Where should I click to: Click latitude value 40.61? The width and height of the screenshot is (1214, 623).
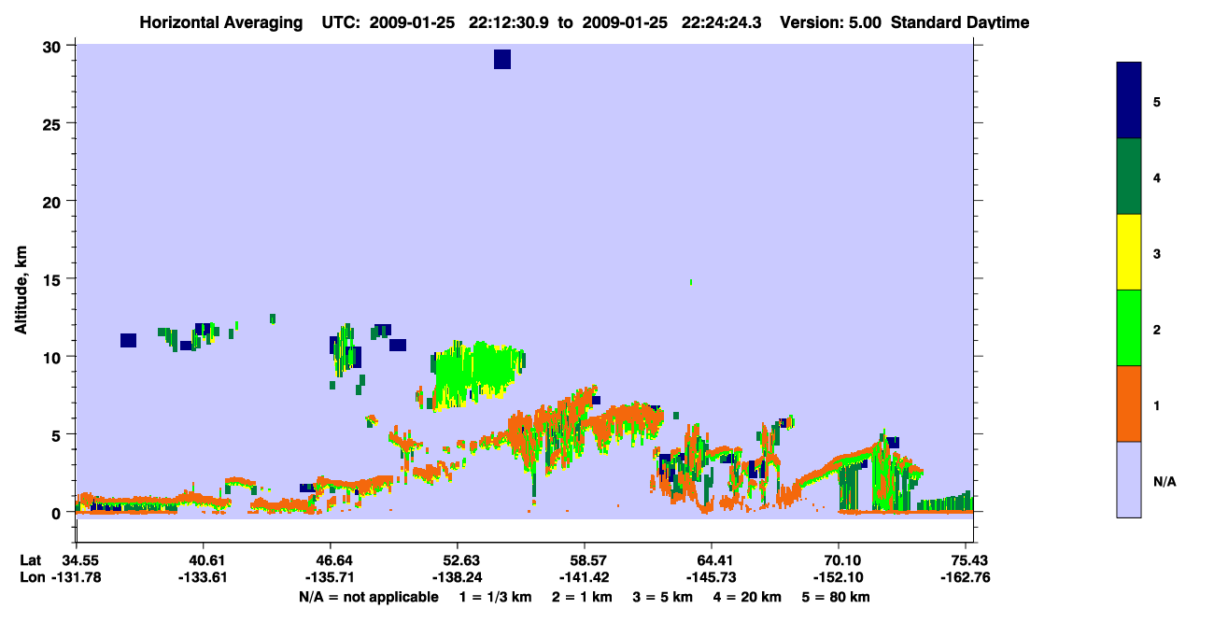click(x=203, y=559)
